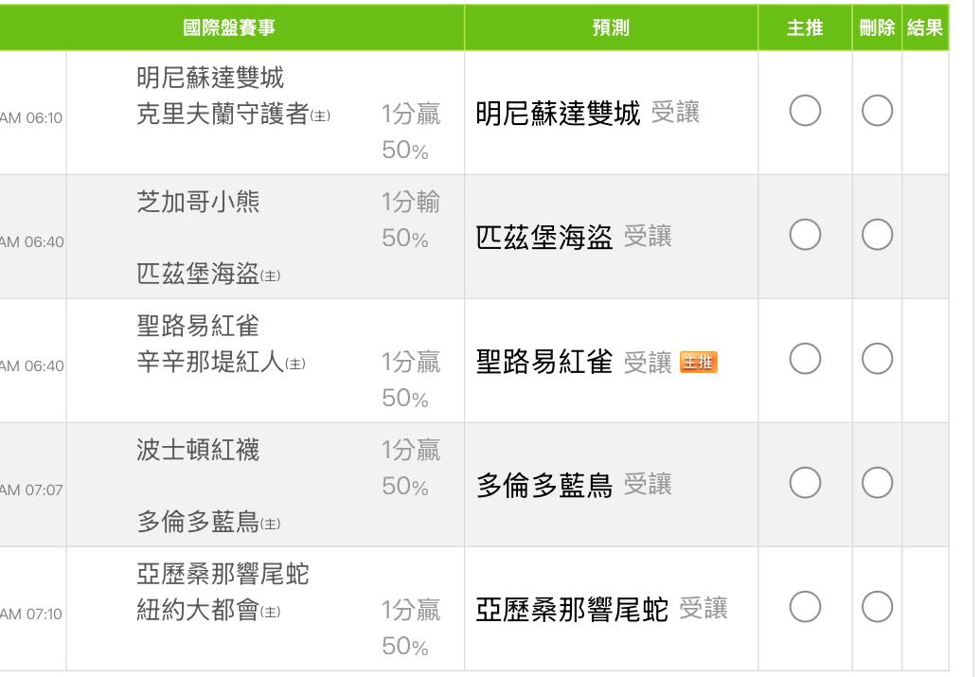Open the 克里夫蘭守護者 team link

(x=223, y=114)
